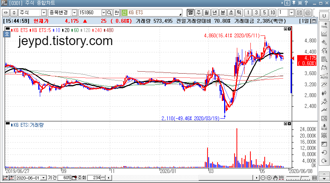Click the U button in right toolbar
This screenshot has height=183, width=330.
coord(324,16)
